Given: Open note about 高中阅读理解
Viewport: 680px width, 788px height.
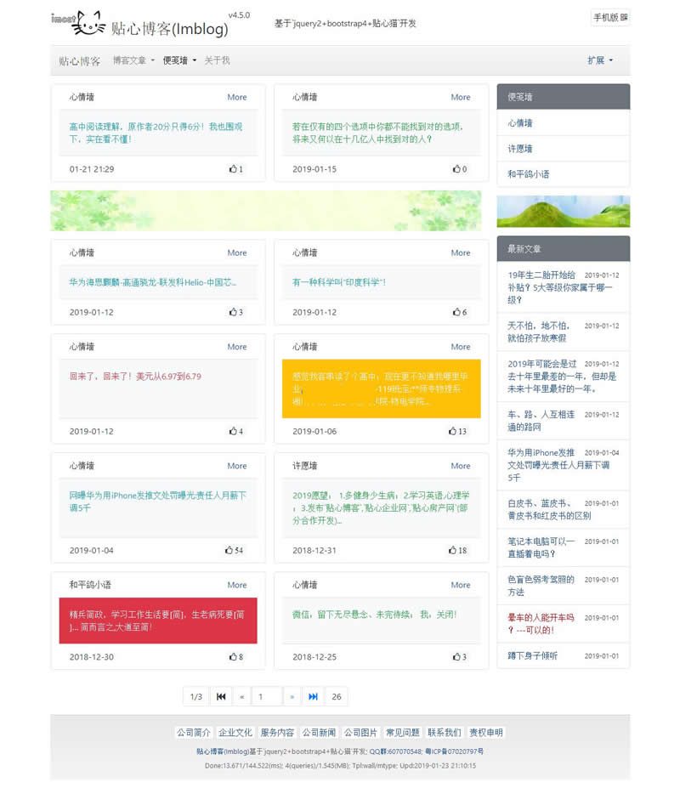Looking at the screenshot, I should (x=156, y=133).
